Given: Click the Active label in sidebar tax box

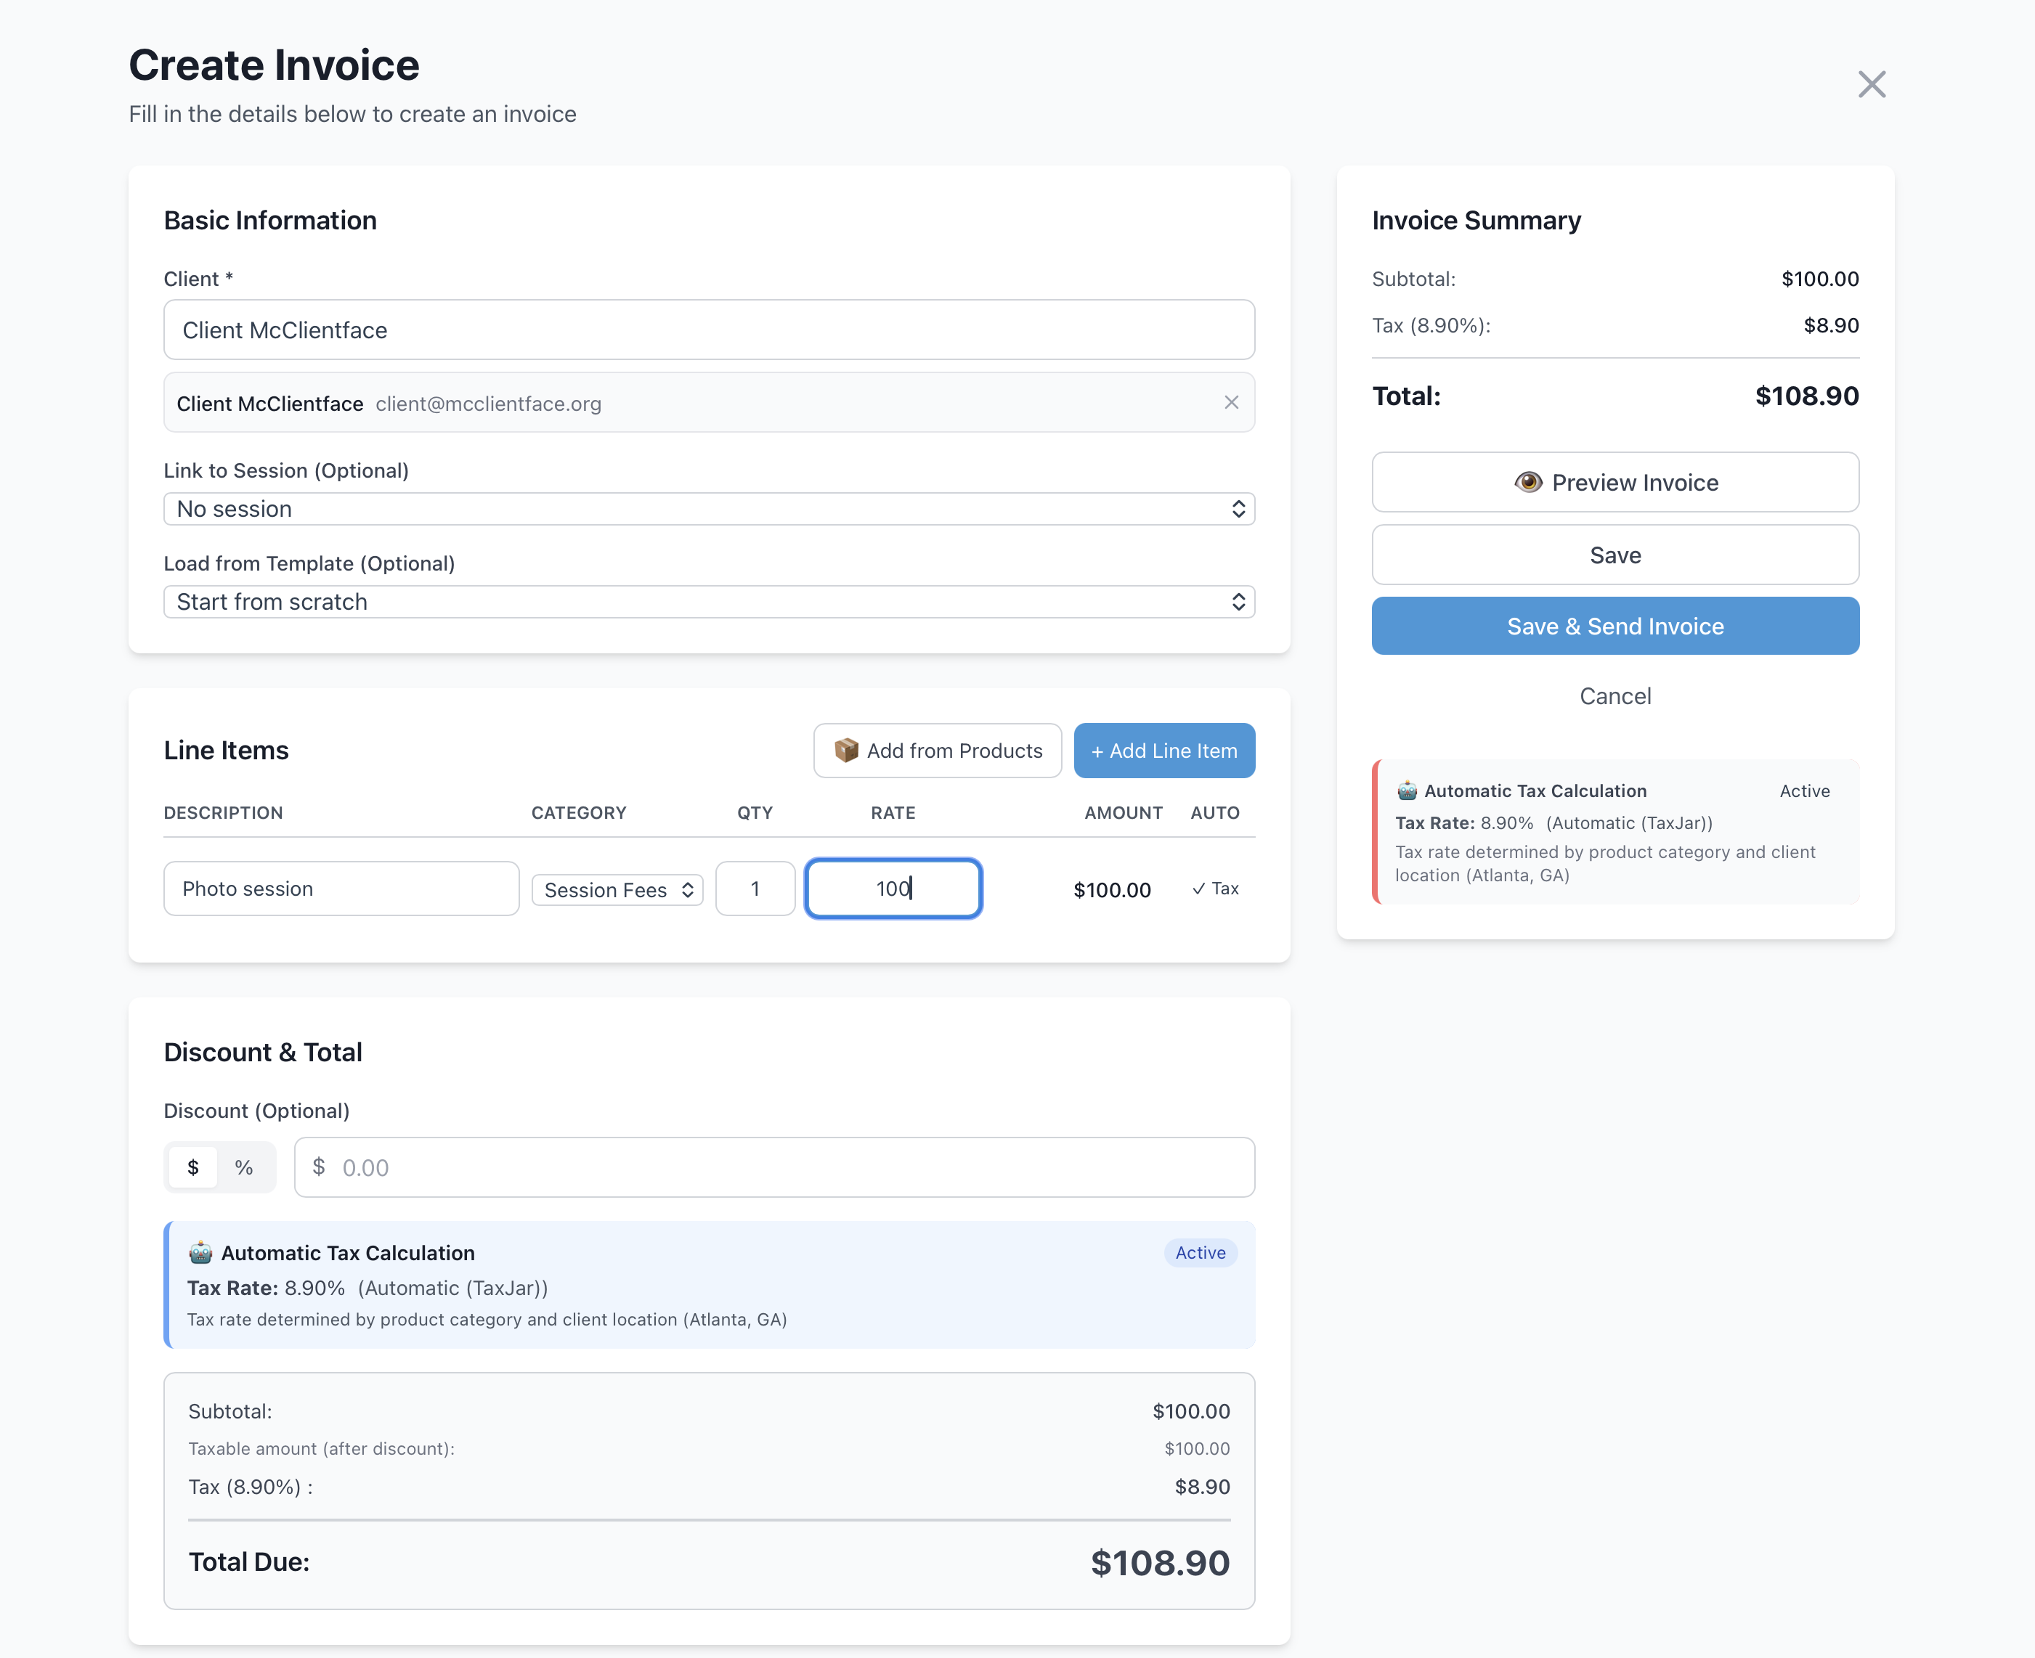Looking at the screenshot, I should click(1804, 791).
